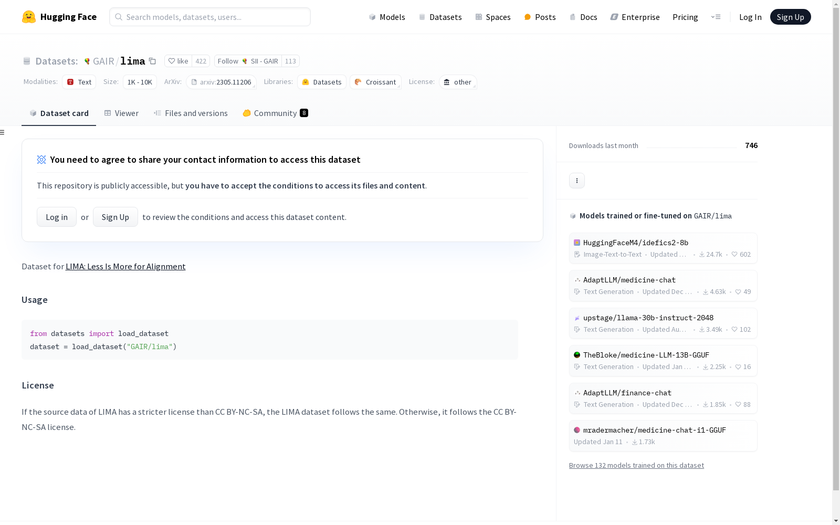
Task: Open Docs in top navigation
Action: pyautogui.click(x=583, y=17)
